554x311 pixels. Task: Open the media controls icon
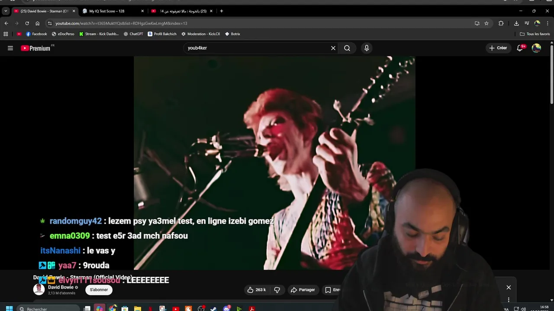pos(527,23)
